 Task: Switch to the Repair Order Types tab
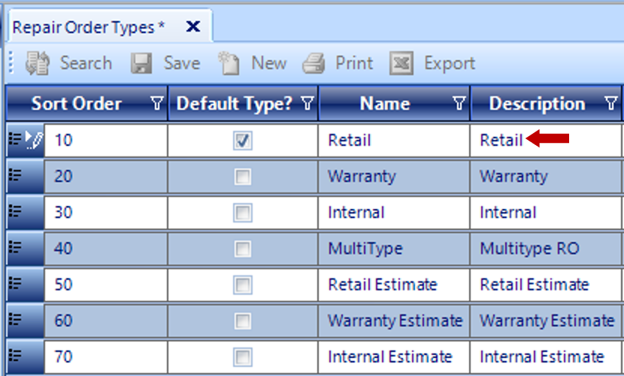88,27
